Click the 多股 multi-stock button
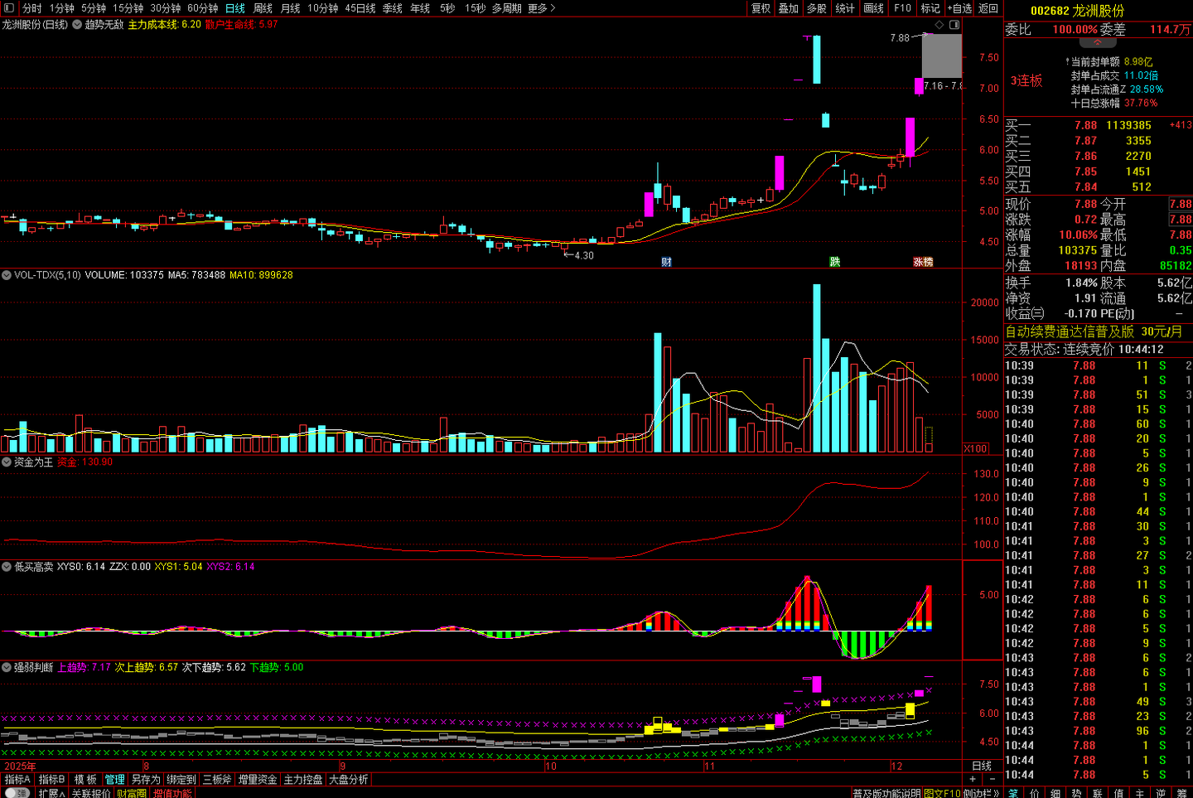The image size is (1193, 798). (817, 8)
